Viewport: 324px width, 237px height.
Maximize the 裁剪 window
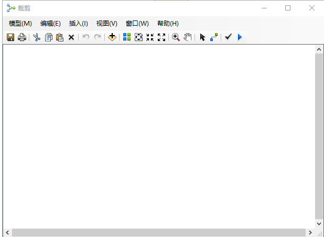[x=288, y=8]
